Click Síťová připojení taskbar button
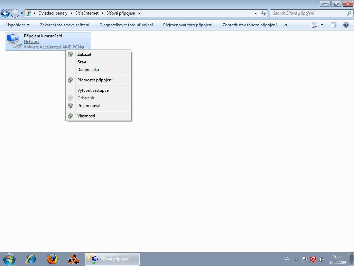The image size is (354, 266). point(112,259)
